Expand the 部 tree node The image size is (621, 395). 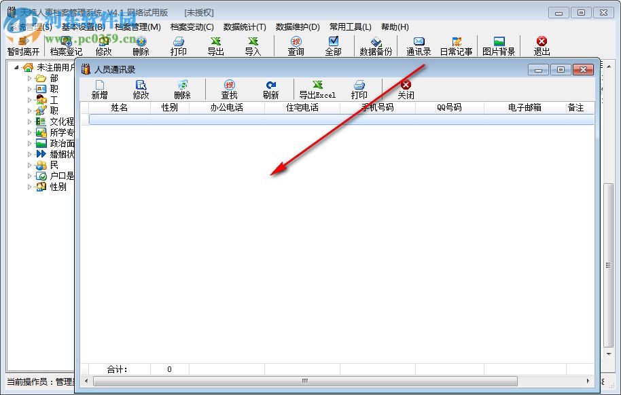point(29,78)
